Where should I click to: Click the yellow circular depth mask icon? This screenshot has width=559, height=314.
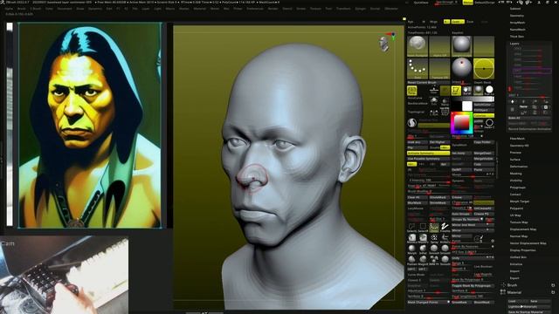(x=484, y=69)
